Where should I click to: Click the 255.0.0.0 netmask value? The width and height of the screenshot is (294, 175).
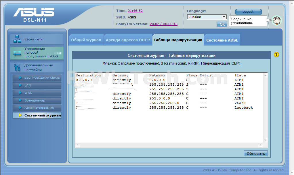tap(160, 98)
